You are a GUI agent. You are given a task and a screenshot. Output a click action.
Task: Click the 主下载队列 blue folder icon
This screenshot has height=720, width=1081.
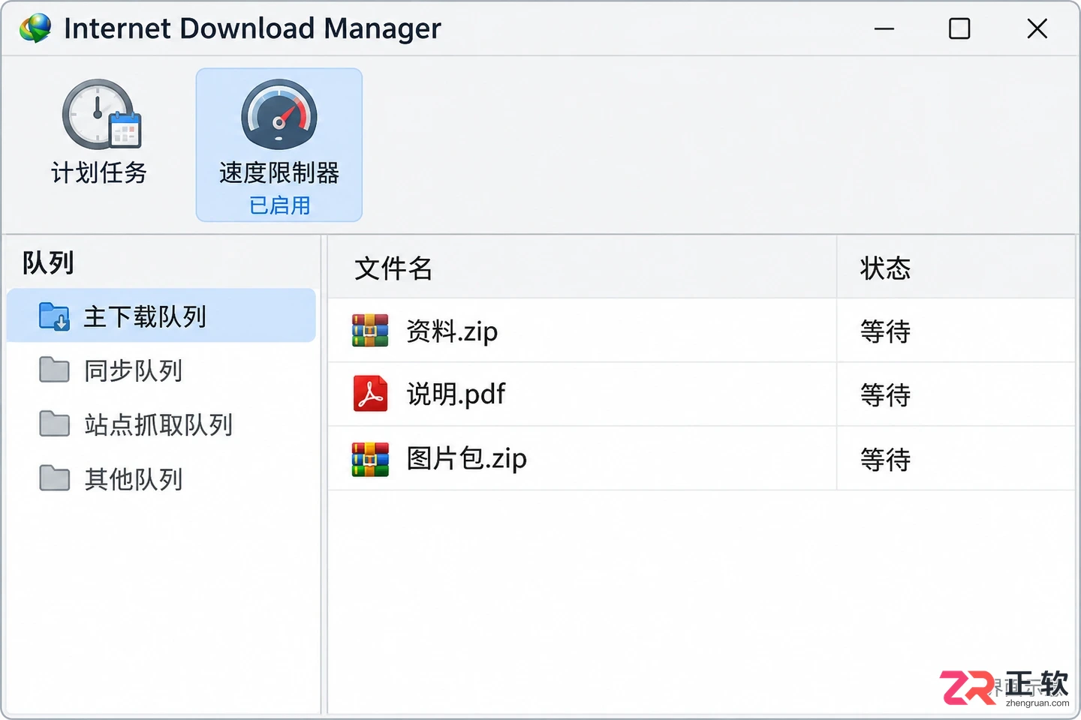point(54,316)
